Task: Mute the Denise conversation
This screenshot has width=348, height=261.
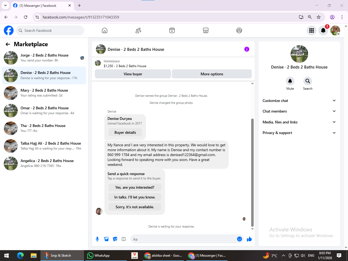Action: (x=290, y=81)
